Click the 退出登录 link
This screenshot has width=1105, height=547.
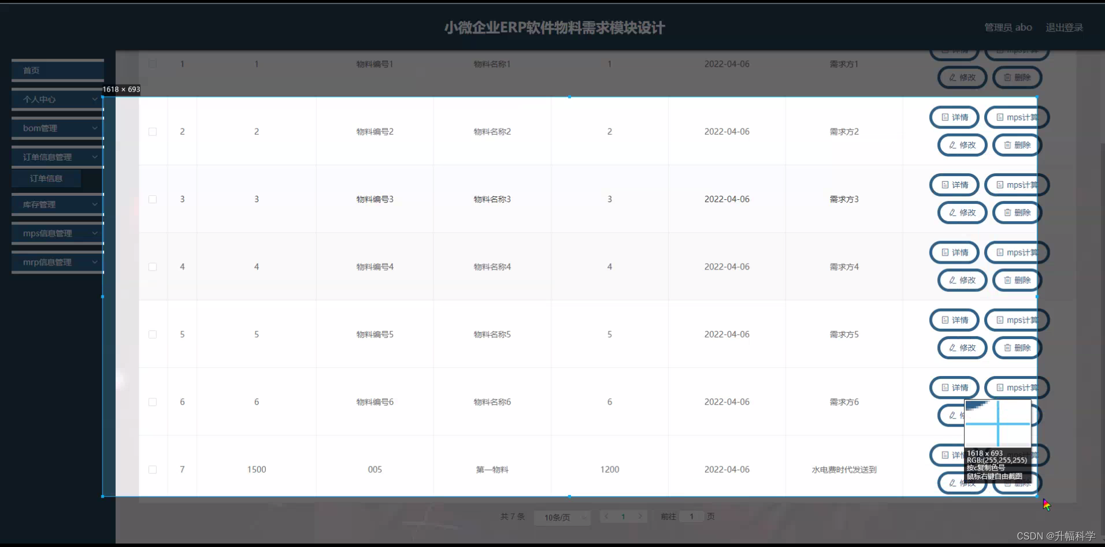click(1064, 27)
